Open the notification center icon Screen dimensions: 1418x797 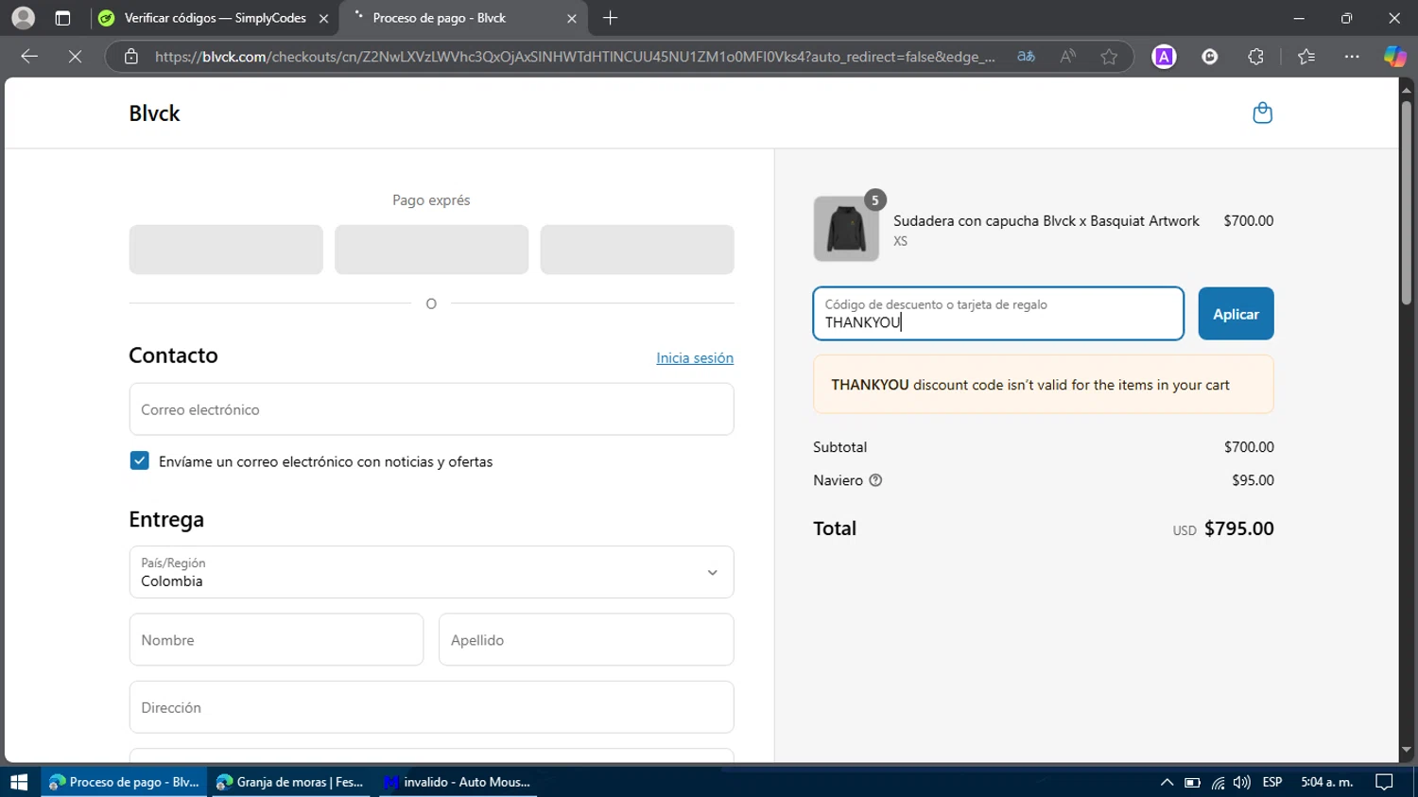[1384, 782]
